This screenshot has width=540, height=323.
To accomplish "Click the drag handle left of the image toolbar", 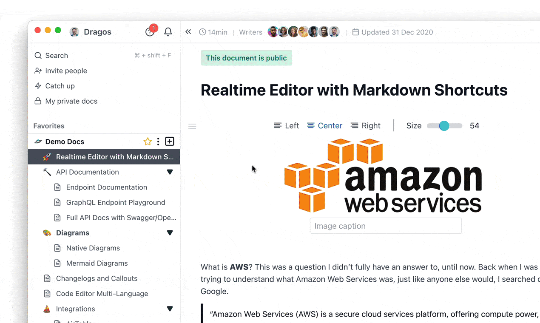I will pyautogui.click(x=192, y=126).
